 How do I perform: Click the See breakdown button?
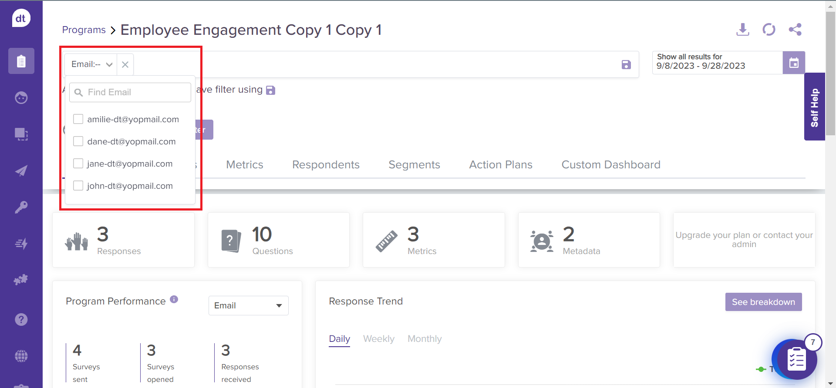coord(763,302)
